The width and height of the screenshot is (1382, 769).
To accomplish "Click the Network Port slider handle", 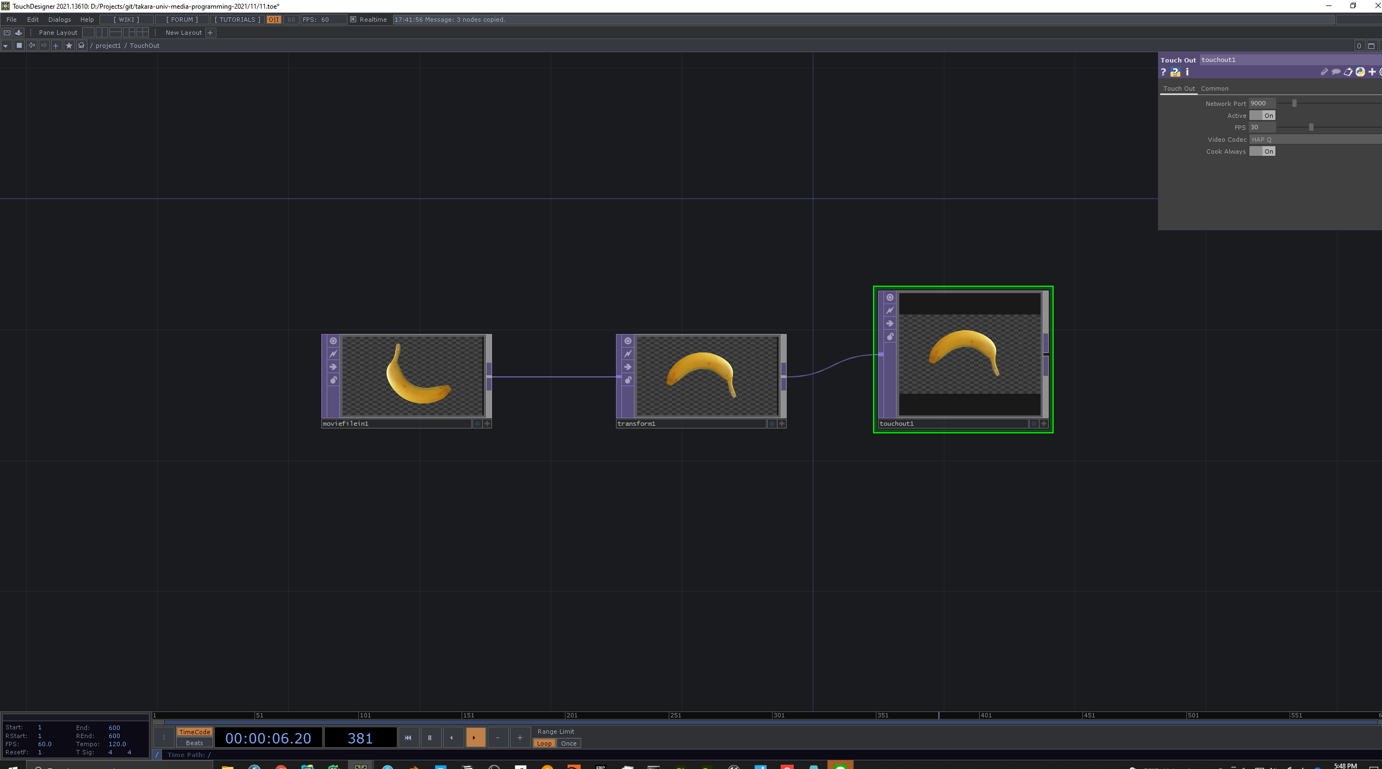I will pyautogui.click(x=1294, y=103).
